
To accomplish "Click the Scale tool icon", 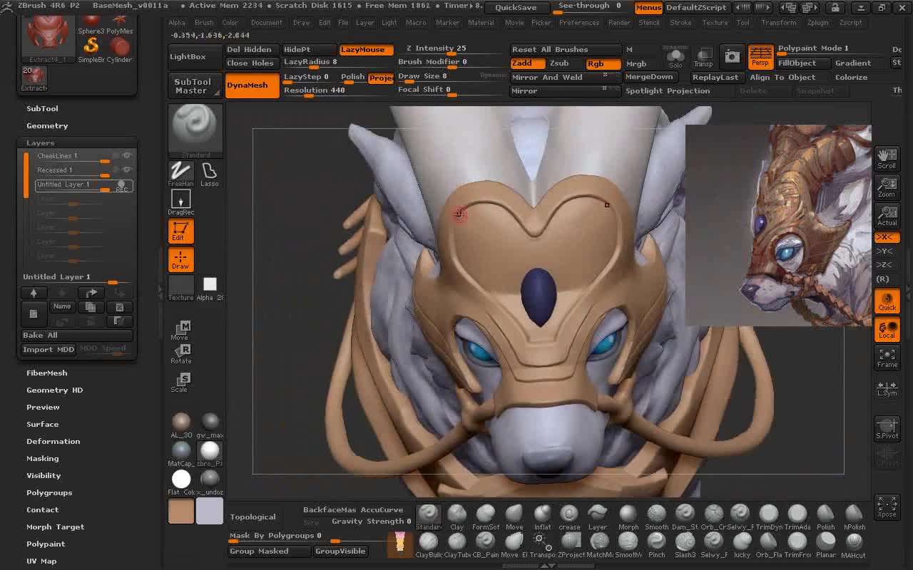I will [x=180, y=383].
